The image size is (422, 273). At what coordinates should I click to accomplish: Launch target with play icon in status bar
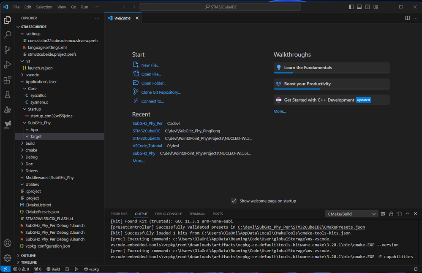[x=76, y=269]
